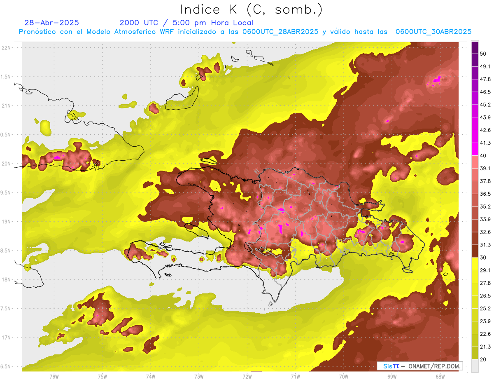This screenshot has height=382, width=494.
Task: Click the pink legend band between 39.1 and 40
Action: pos(475,162)
